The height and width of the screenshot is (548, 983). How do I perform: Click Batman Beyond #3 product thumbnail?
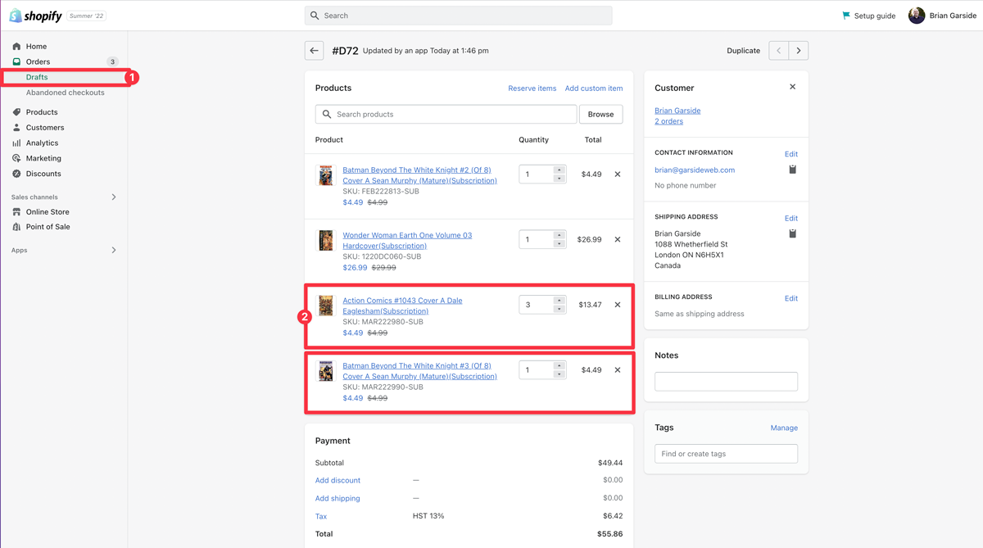click(x=326, y=371)
